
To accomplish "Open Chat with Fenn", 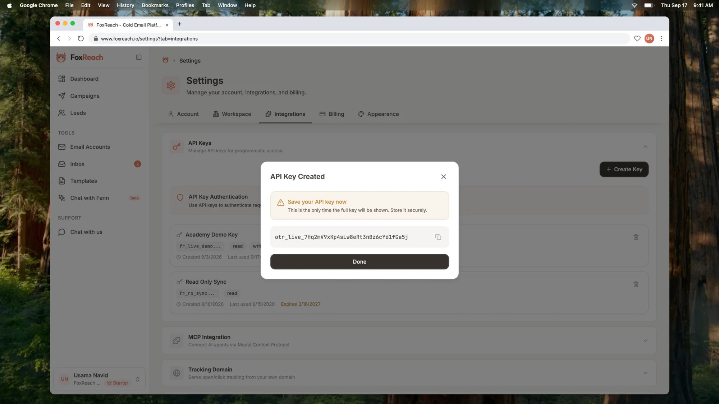I will [x=99, y=198].
